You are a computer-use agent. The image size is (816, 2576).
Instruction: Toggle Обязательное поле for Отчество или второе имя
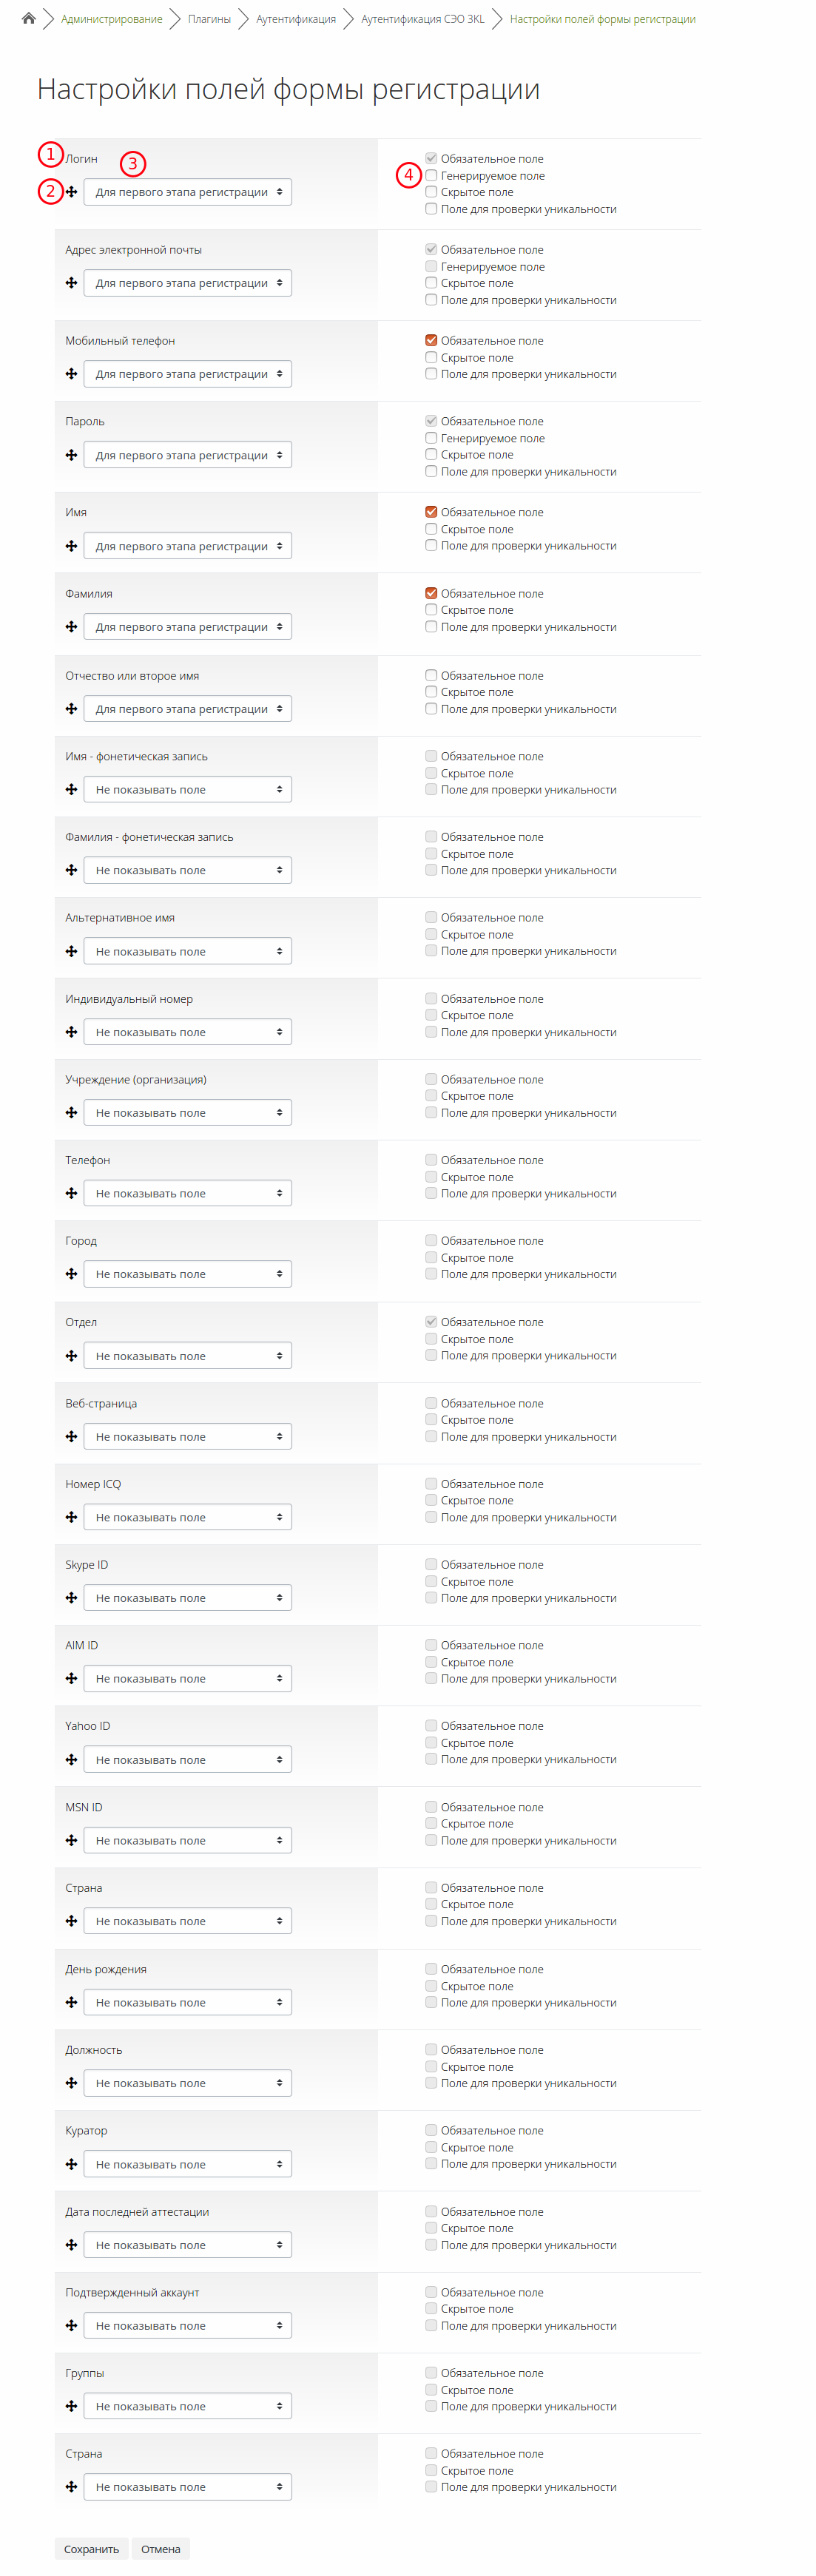(431, 676)
